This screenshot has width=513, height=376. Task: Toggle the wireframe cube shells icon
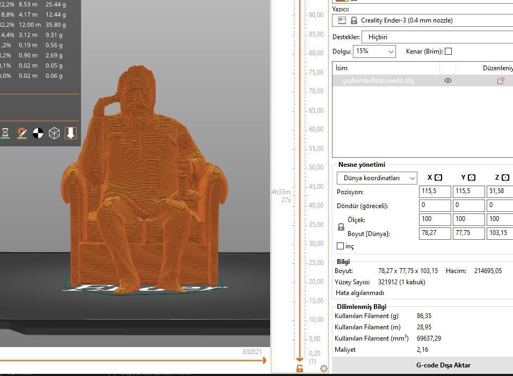[x=54, y=133]
